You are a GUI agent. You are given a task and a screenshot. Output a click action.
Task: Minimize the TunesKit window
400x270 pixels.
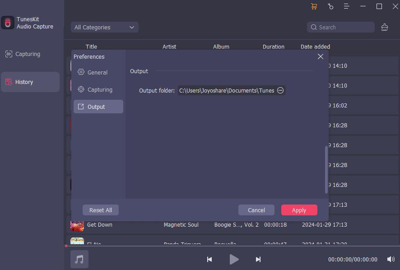tap(363, 6)
